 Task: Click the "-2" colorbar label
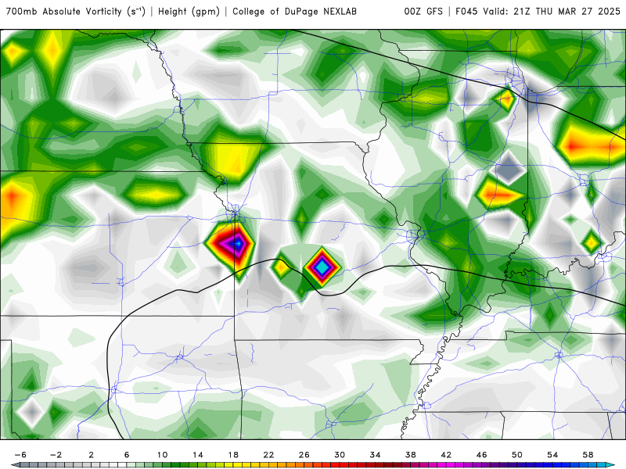[56, 455]
